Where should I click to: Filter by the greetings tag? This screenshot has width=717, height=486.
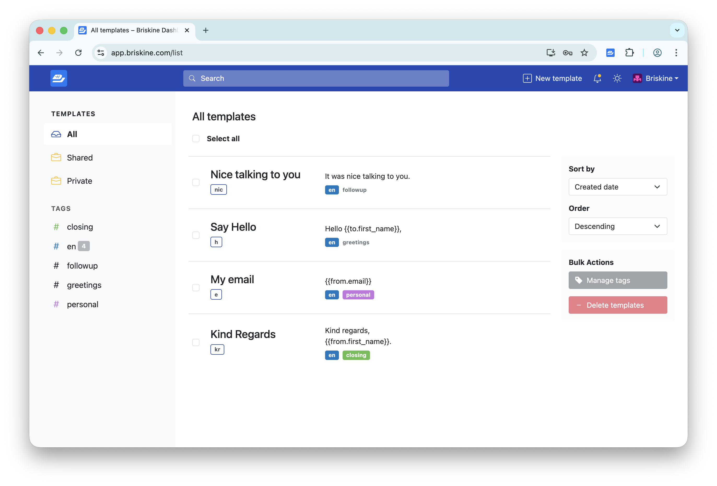pyautogui.click(x=84, y=285)
